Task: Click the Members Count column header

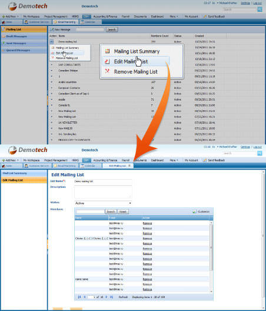Action: coord(159,36)
